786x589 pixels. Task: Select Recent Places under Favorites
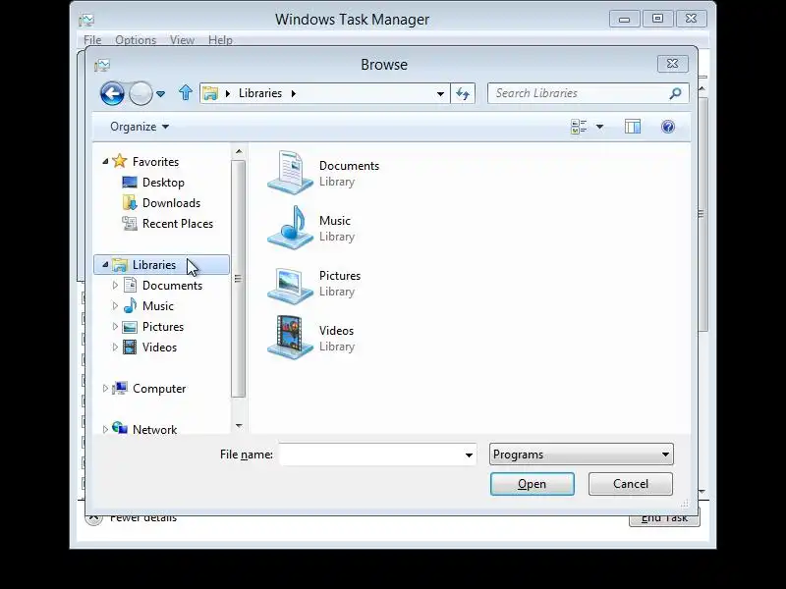[178, 224]
